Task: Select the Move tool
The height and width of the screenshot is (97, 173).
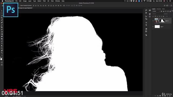Action: [2, 11]
